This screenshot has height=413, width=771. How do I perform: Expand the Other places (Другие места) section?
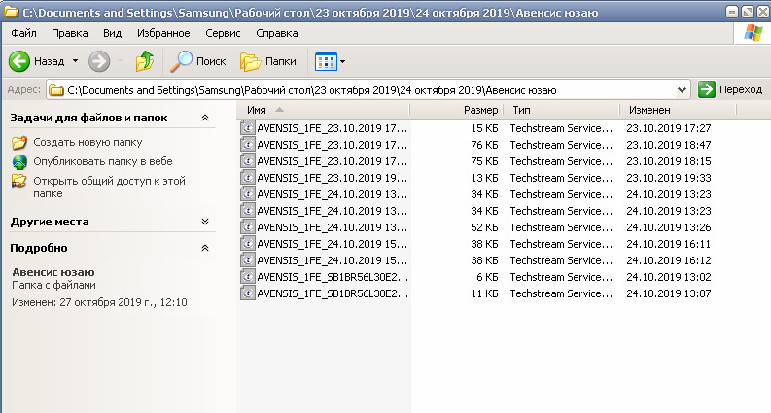(x=204, y=222)
